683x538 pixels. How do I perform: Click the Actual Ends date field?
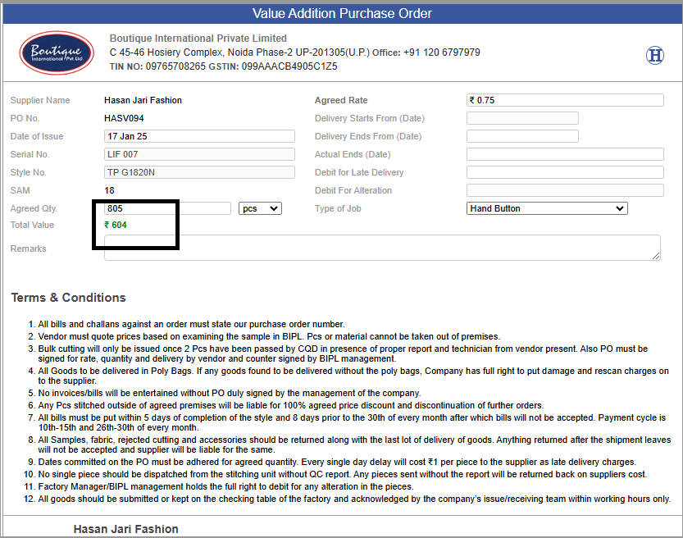coord(565,154)
